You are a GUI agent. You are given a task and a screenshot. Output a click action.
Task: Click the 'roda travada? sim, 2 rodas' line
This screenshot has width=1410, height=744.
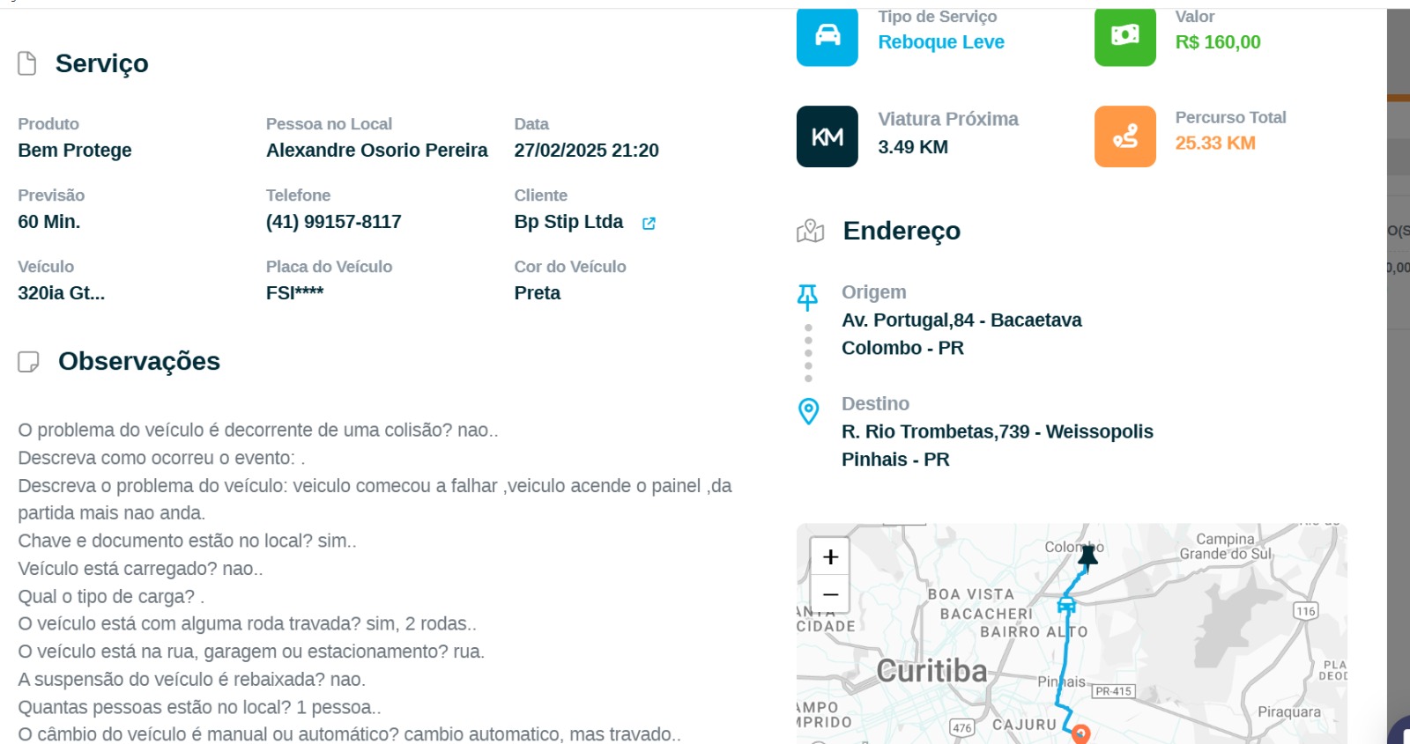tap(247, 624)
